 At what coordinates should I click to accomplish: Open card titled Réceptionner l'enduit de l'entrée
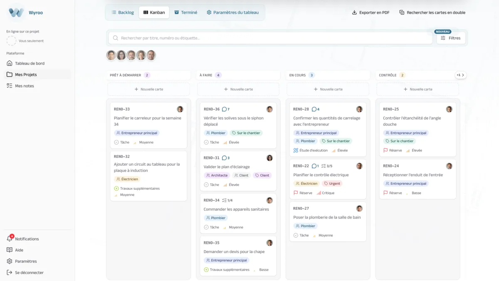[x=417, y=179]
